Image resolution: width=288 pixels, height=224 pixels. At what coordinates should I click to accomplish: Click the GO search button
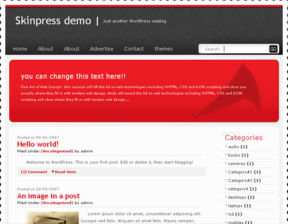click(x=273, y=49)
